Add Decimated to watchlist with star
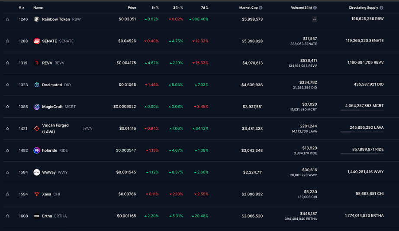Screen dimensions: 399x231 pyautogui.click(x=7, y=85)
